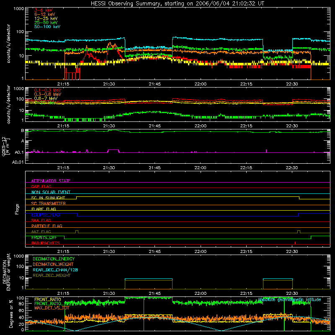Click the red BAD_PACKETS spike near 22:30
Screen dimensions: 335x335
tap(295, 243)
